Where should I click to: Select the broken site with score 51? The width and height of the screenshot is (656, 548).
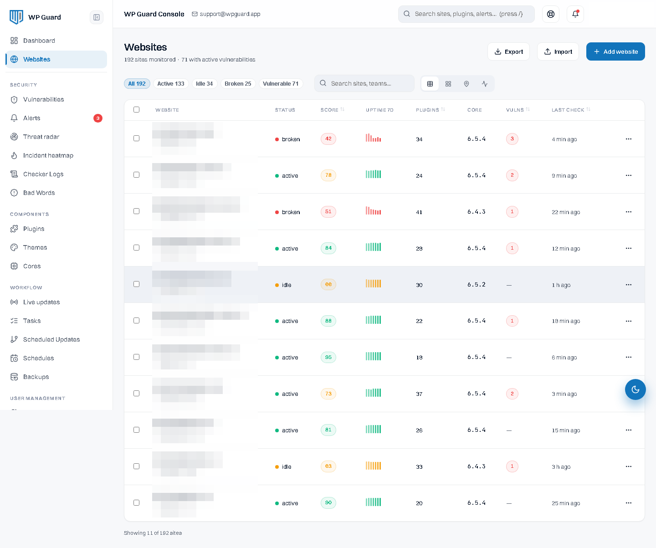click(136, 211)
